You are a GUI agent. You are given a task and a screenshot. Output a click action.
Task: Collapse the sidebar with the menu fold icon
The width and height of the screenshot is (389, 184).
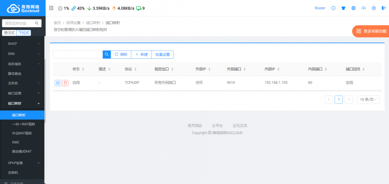click(51, 8)
